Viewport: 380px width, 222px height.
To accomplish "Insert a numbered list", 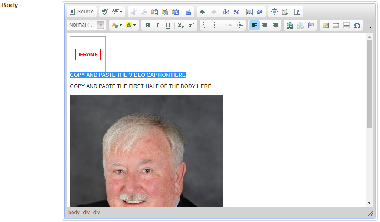I will coord(206,25).
